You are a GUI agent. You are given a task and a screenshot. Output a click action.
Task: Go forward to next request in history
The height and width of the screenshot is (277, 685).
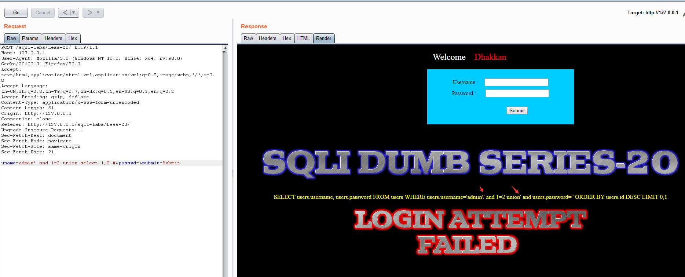coord(89,12)
